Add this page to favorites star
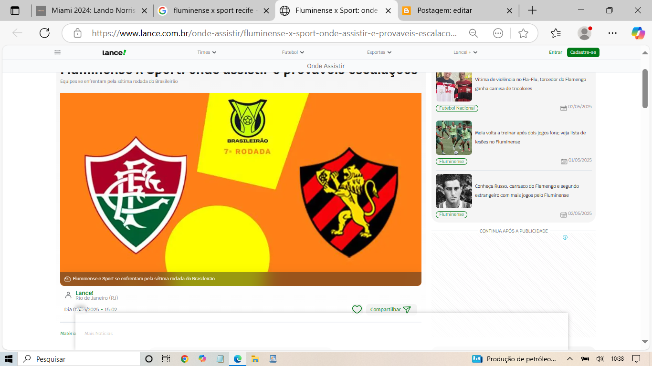 click(x=523, y=33)
